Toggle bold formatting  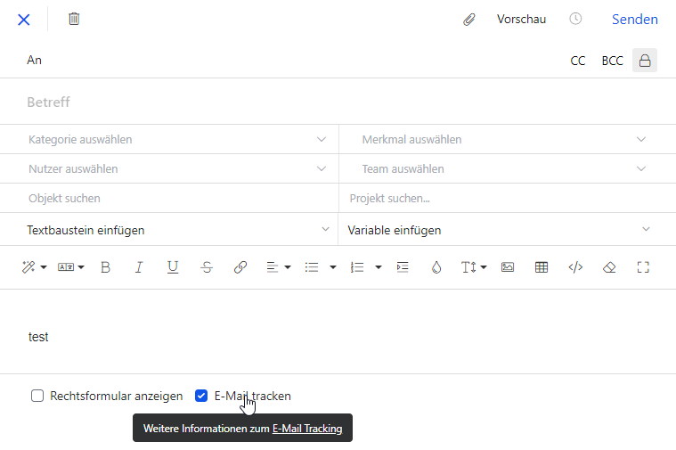click(x=105, y=266)
